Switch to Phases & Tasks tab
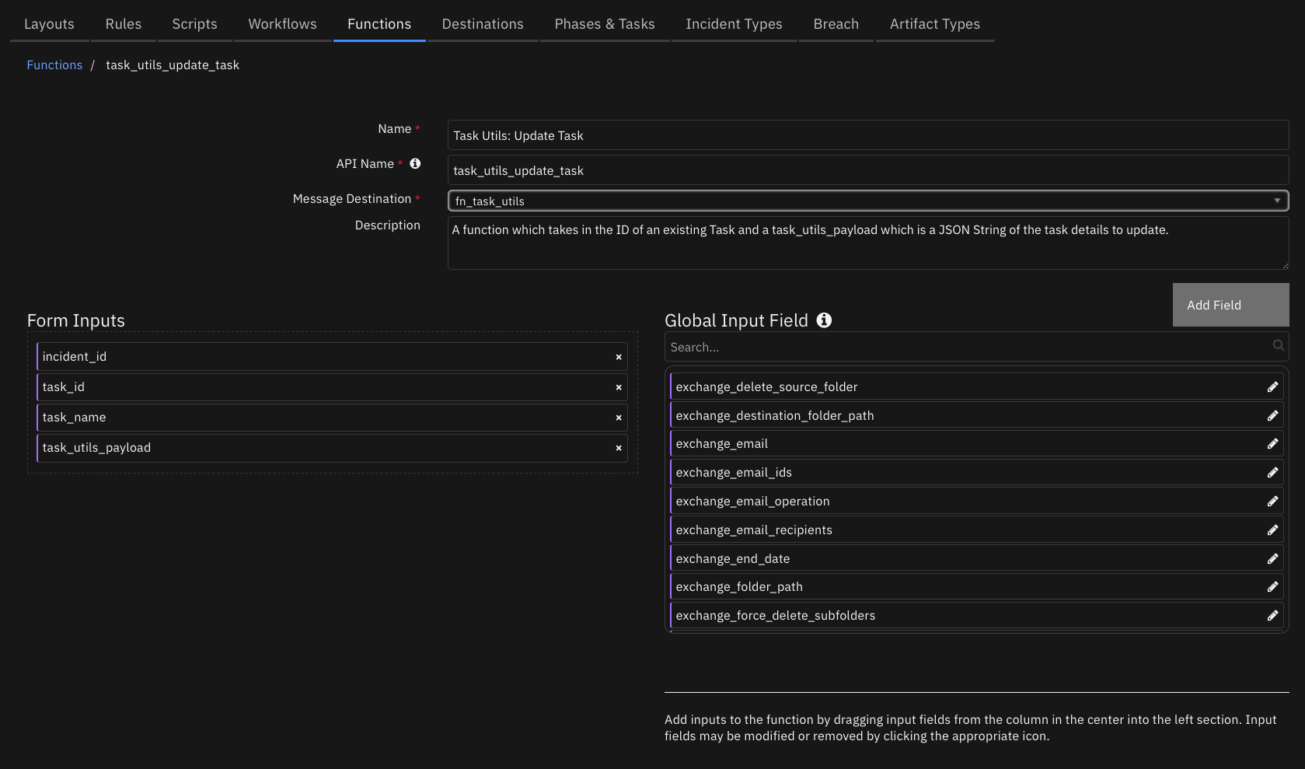The height and width of the screenshot is (769, 1305). (605, 24)
